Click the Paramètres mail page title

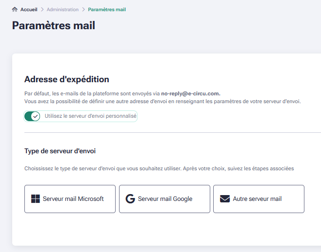54,25
